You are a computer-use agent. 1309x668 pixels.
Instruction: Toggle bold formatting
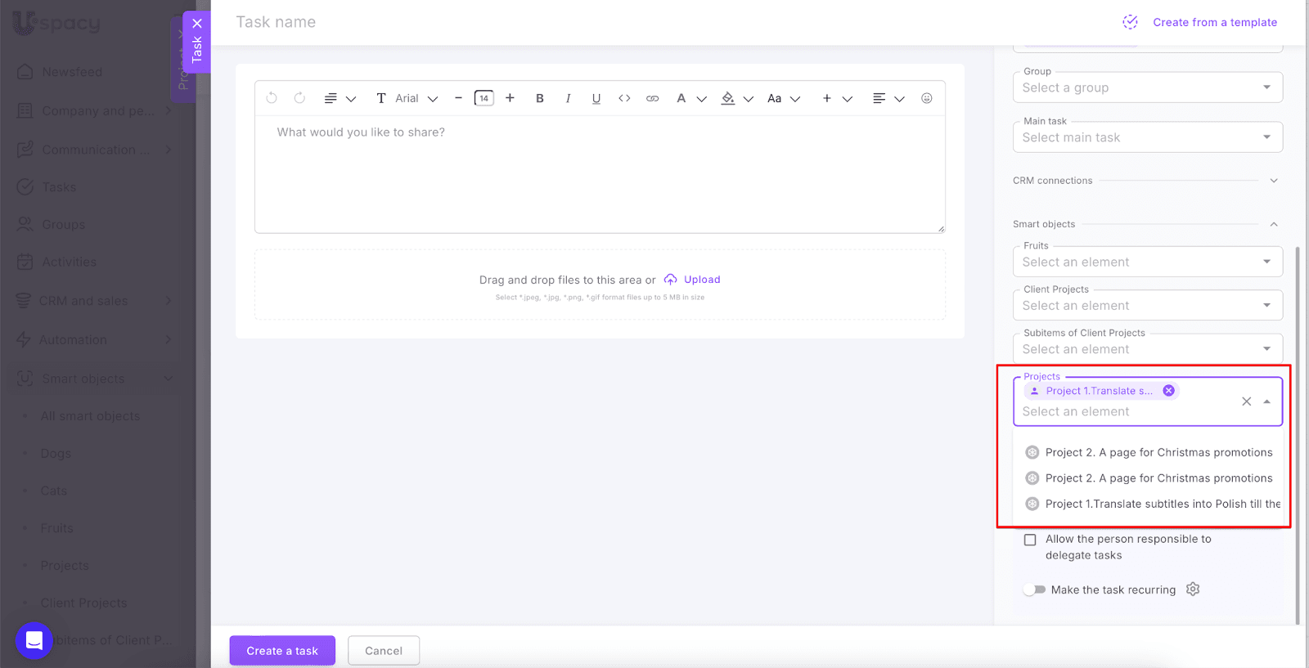(x=540, y=98)
